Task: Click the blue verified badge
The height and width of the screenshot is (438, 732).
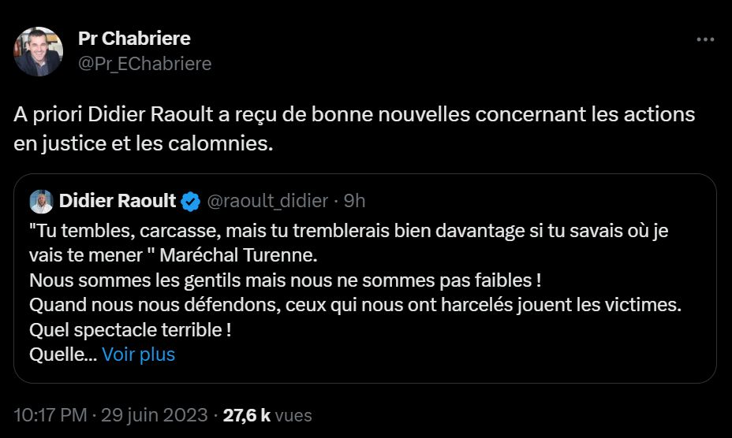Action: [x=190, y=201]
